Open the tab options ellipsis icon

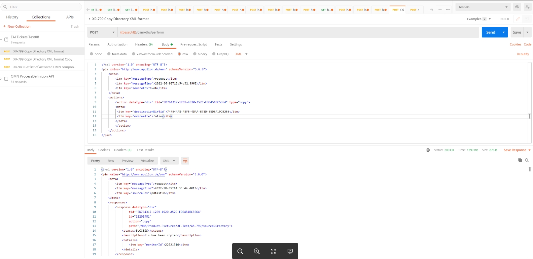coord(448,10)
